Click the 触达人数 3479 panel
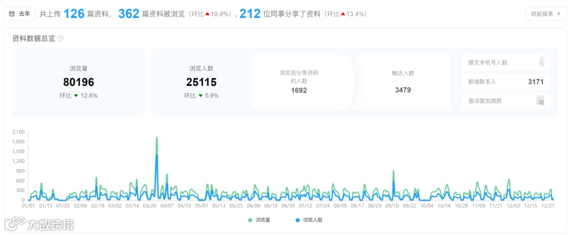This screenshot has height=235, width=569. [403, 82]
